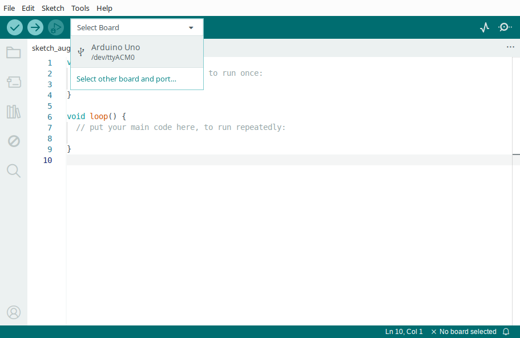Open the Library Manager sidebar
520x338 pixels.
tap(14, 112)
